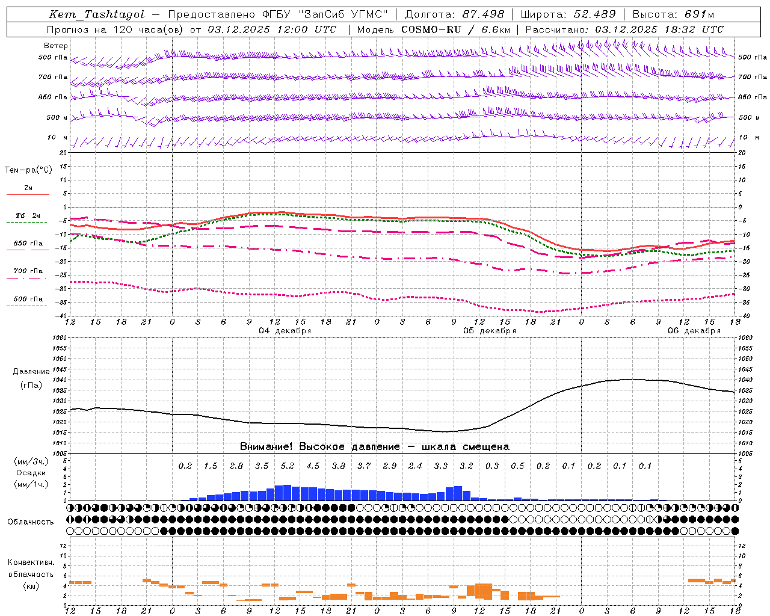Click the 'Осадки' precipitation label

(31, 473)
